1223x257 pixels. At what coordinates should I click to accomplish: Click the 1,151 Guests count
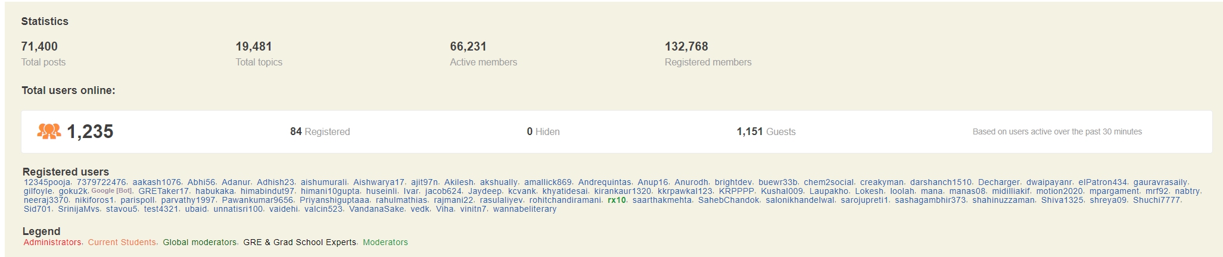766,131
